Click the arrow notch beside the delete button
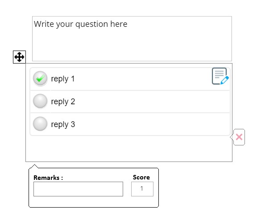This screenshot has width=261, height=217. (x=232, y=137)
